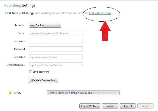Click the Publishing Settings heading
The width and height of the screenshot is (158, 111).
click(x=20, y=5)
